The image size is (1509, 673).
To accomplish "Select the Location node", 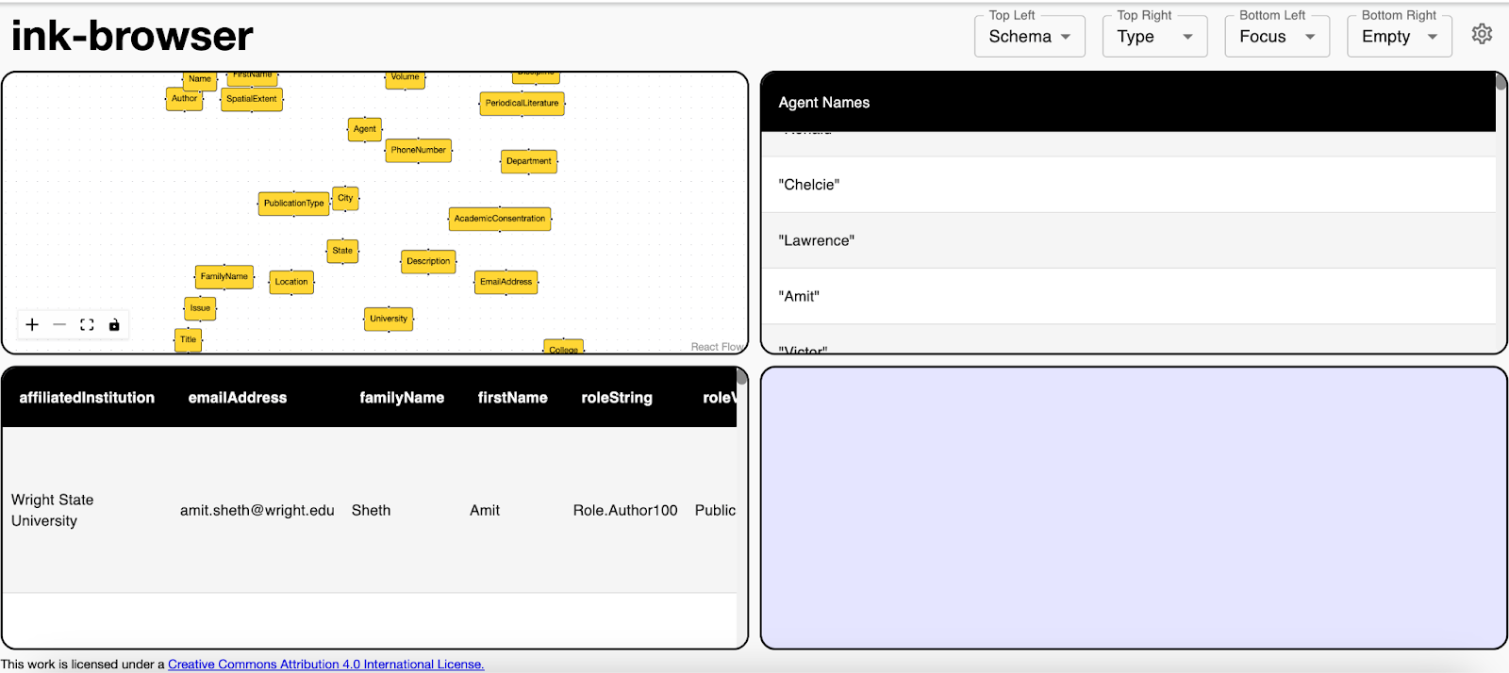I will pos(291,282).
